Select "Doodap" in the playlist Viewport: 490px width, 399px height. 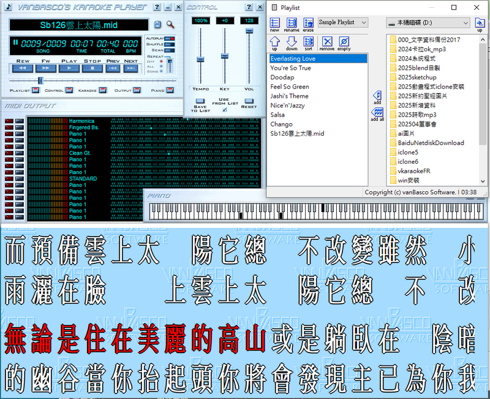tap(318, 78)
